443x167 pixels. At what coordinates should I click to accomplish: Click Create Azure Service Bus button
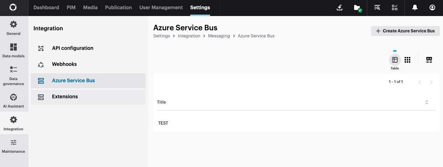coord(405,31)
